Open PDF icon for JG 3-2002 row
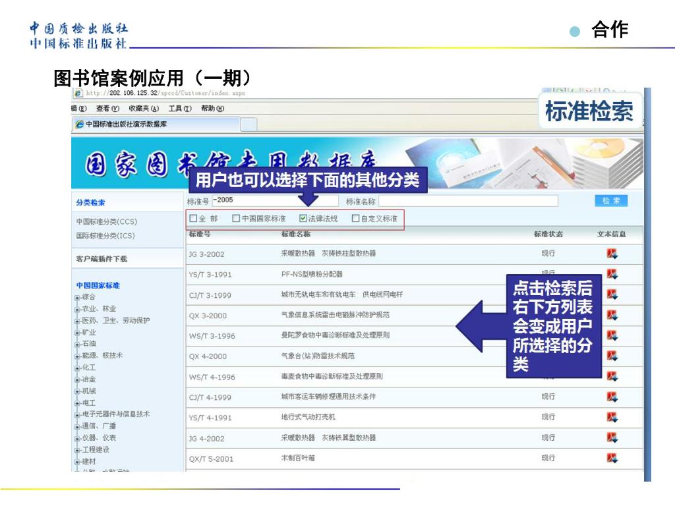 [x=612, y=254]
